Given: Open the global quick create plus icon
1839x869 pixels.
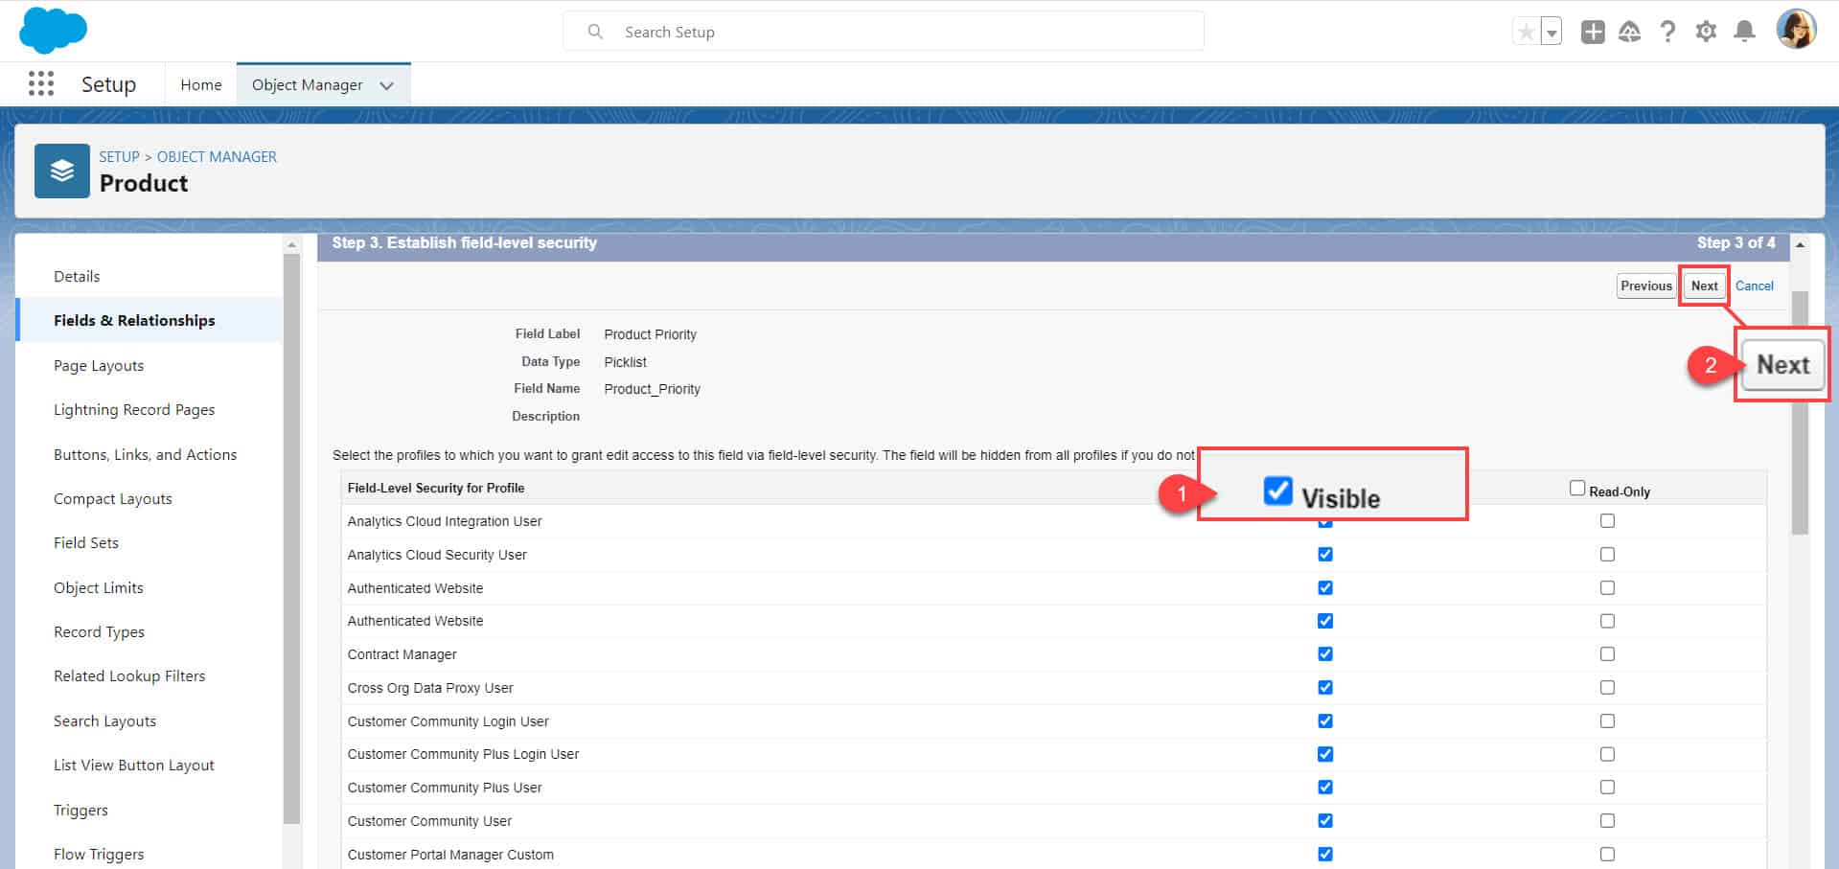Looking at the screenshot, I should [1592, 31].
